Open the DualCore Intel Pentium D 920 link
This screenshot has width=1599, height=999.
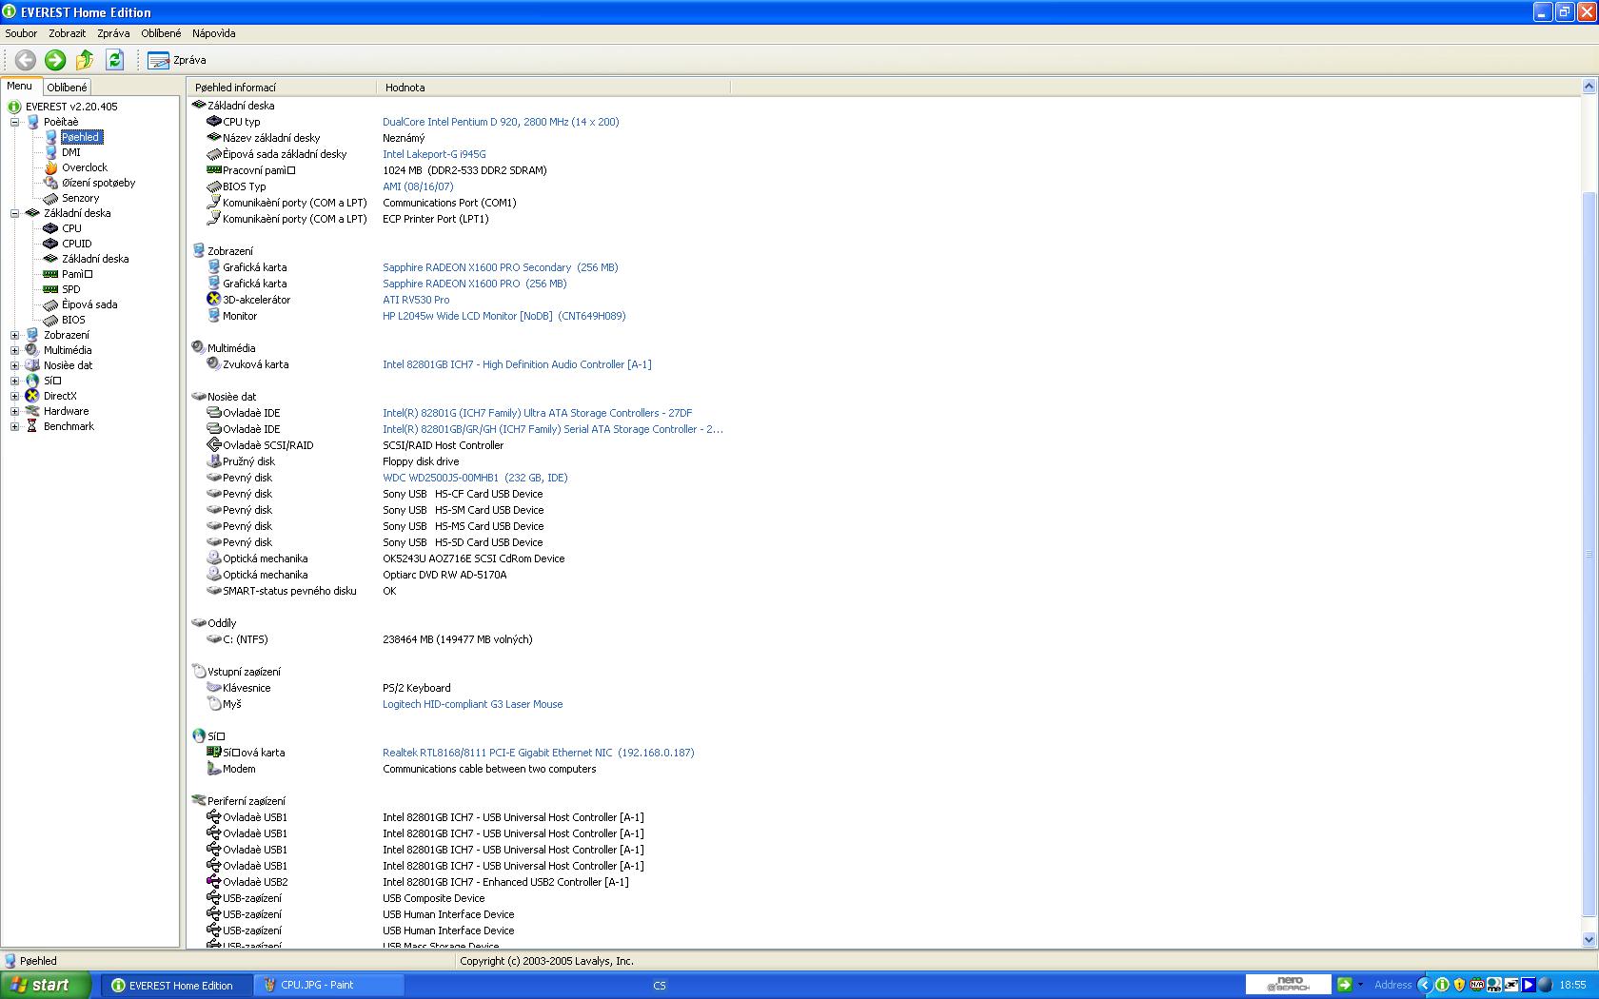click(x=501, y=122)
